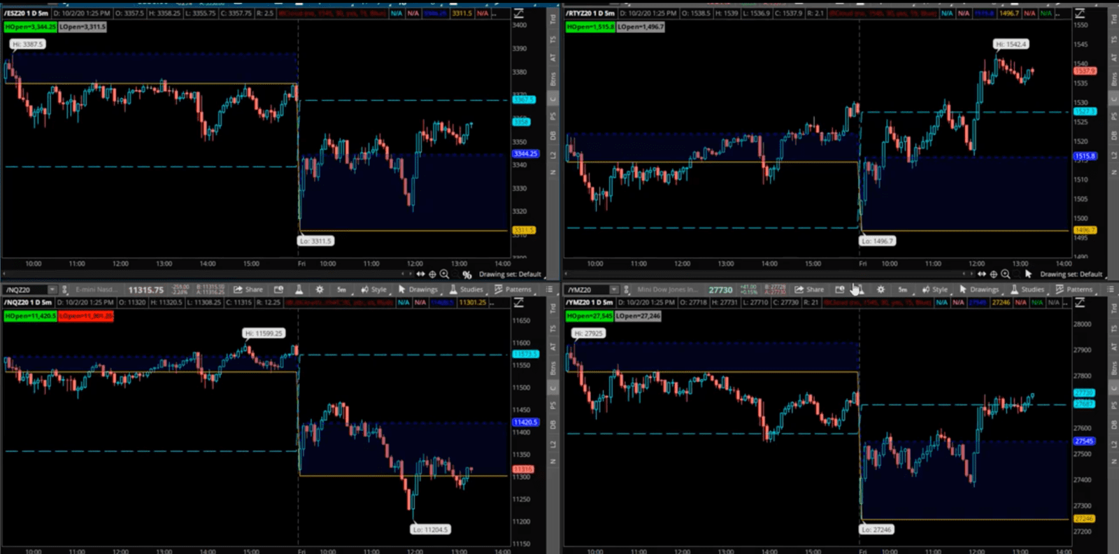
Task: Click the flask icon in /NQZ20 toolbar
Action: coord(299,290)
